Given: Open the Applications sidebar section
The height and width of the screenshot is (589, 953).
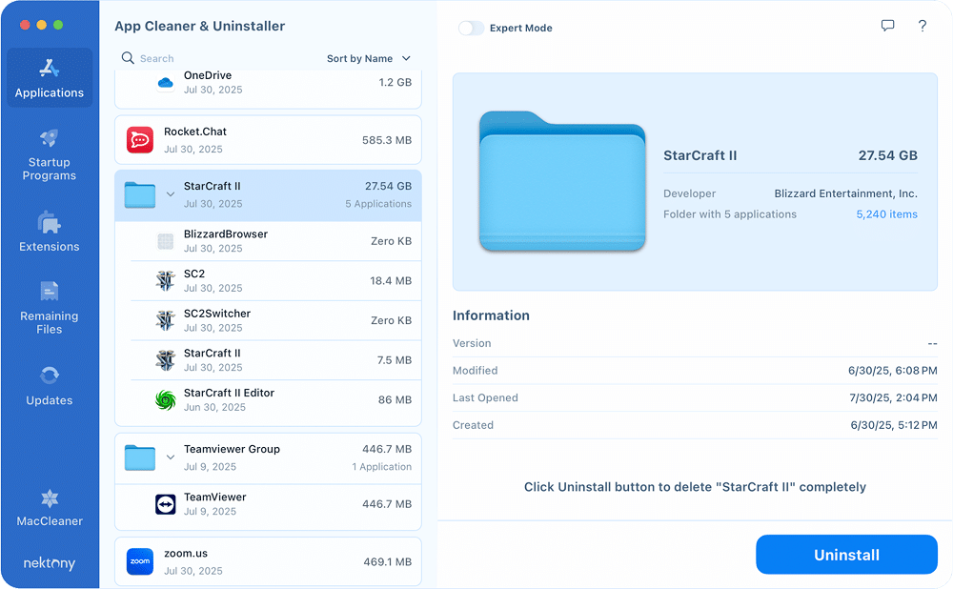Looking at the screenshot, I should click(x=50, y=78).
